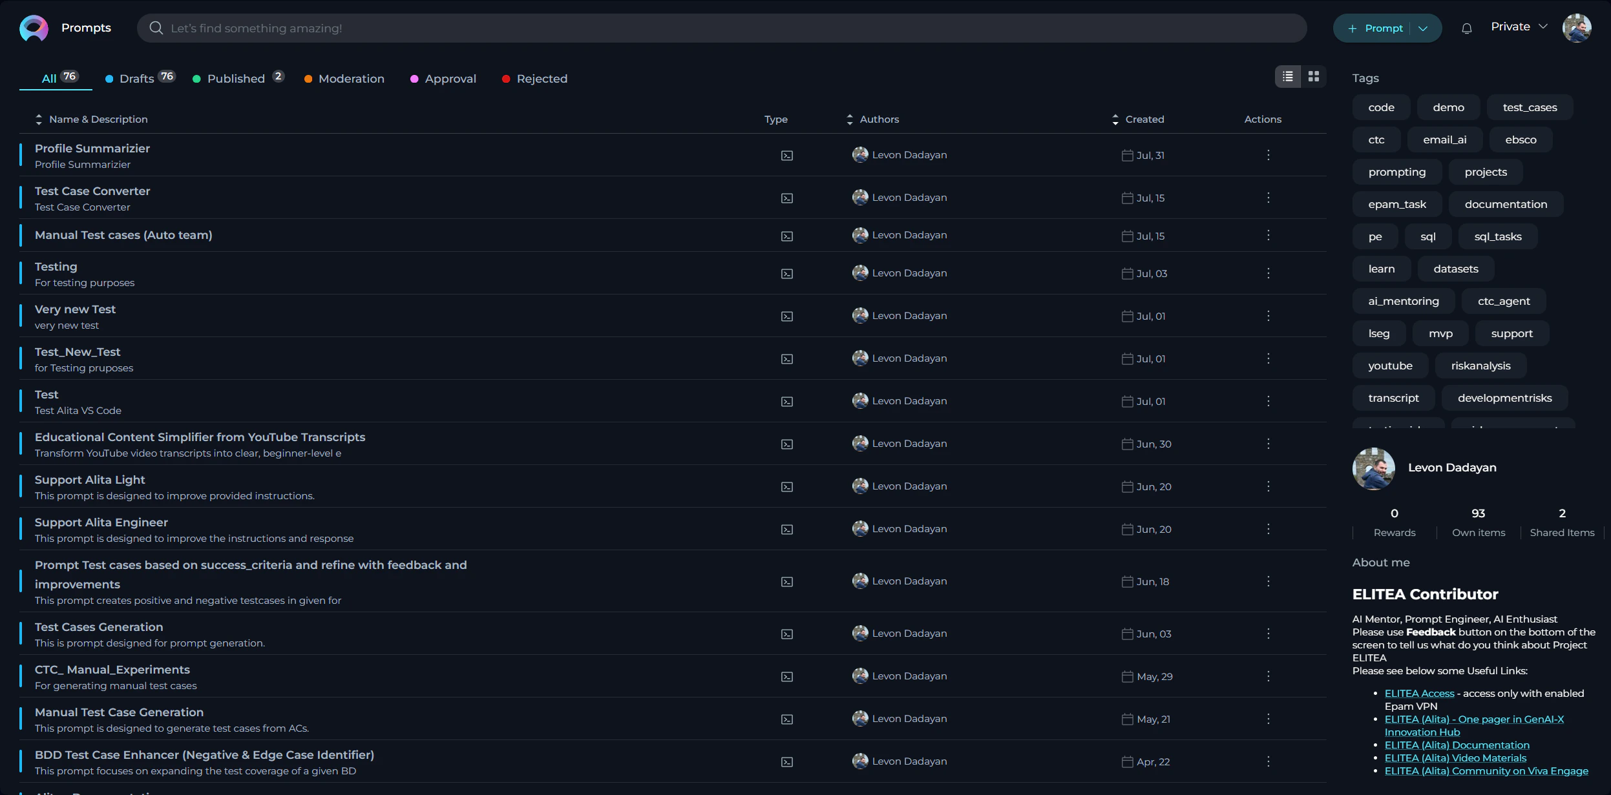Click the ELITEA Access link
The width and height of the screenshot is (1611, 795).
1419,693
